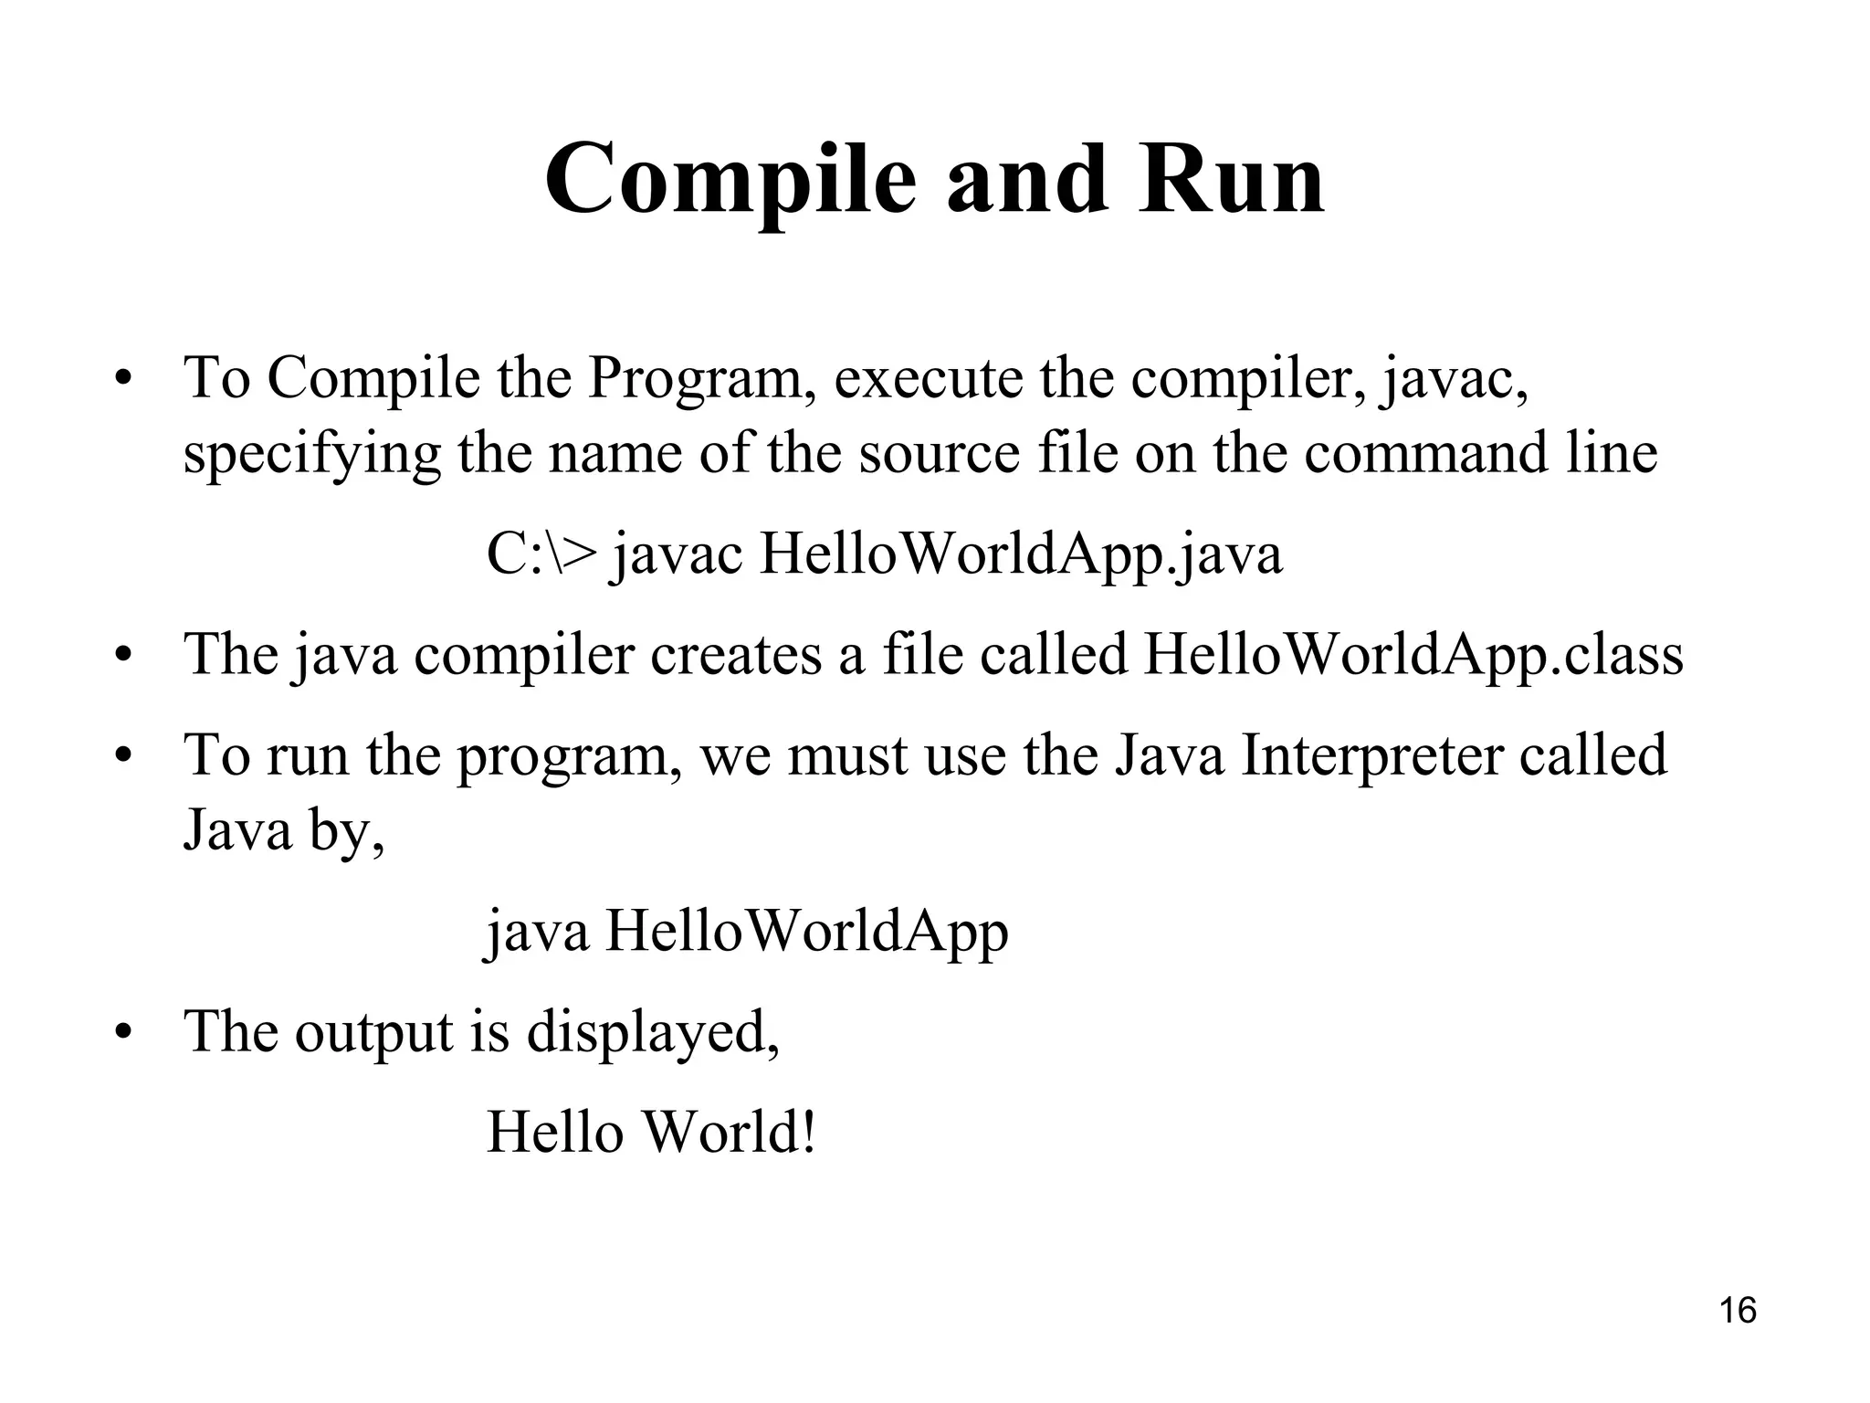The width and height of the screenshot is (1870, 1403).
Task: Click the words 'command line' in the first bullet
Action: tap(1479, 453)
